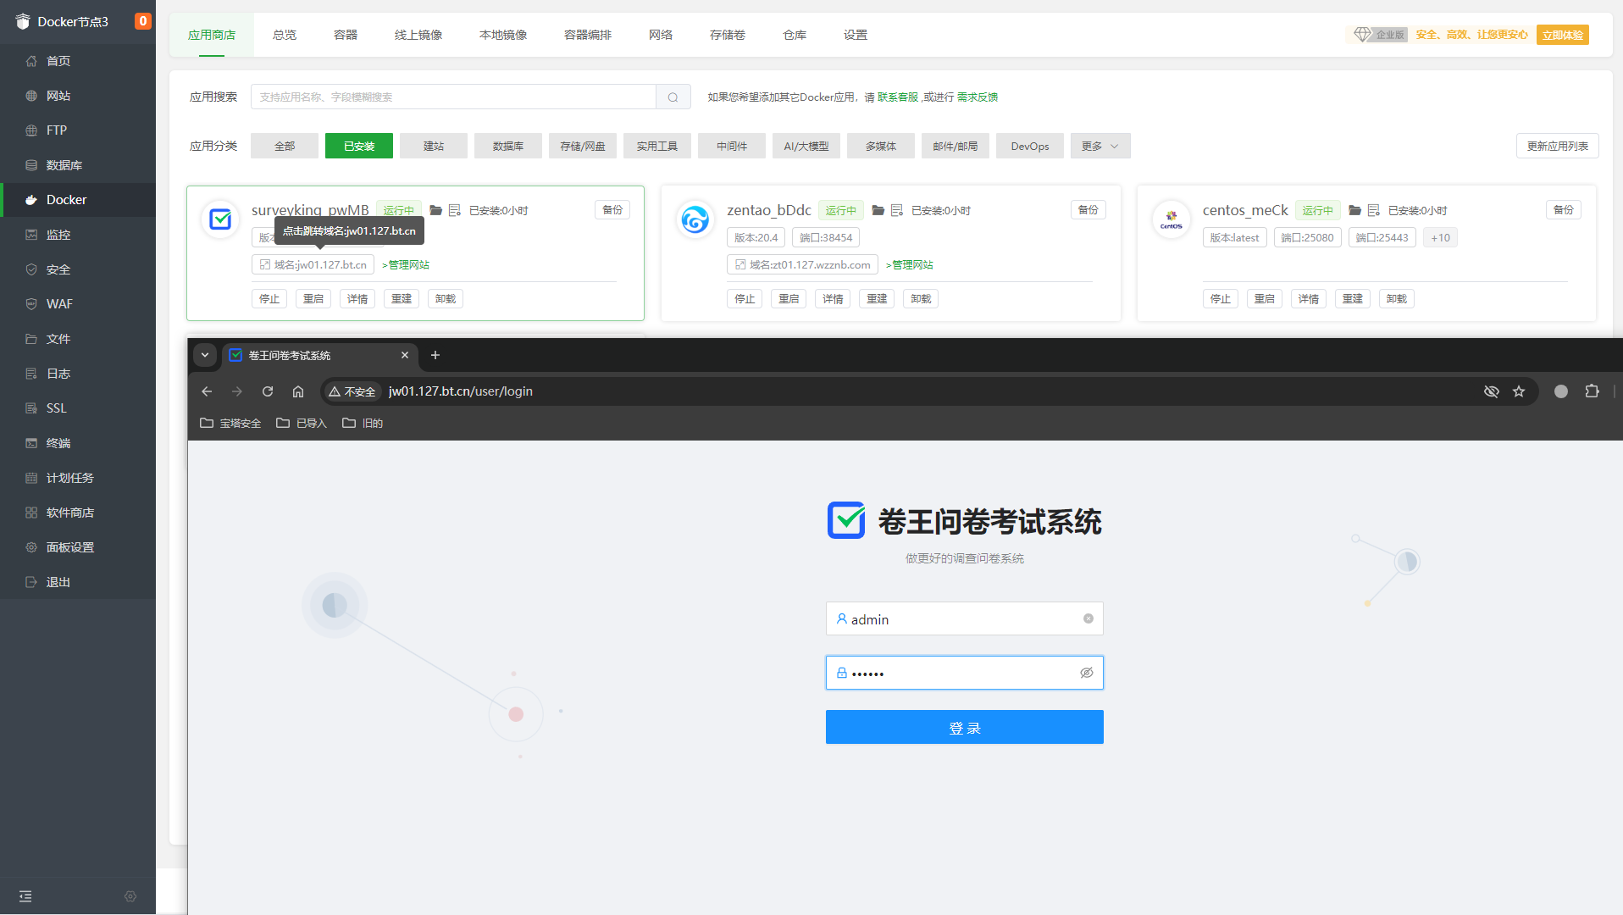Screen dimensions: 1623x915
Task: Open the 存储卷 tab
Action: [x=728, y=35]
